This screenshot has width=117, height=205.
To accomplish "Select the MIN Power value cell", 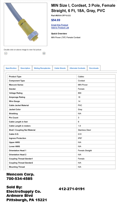I will tap(96, 85).
